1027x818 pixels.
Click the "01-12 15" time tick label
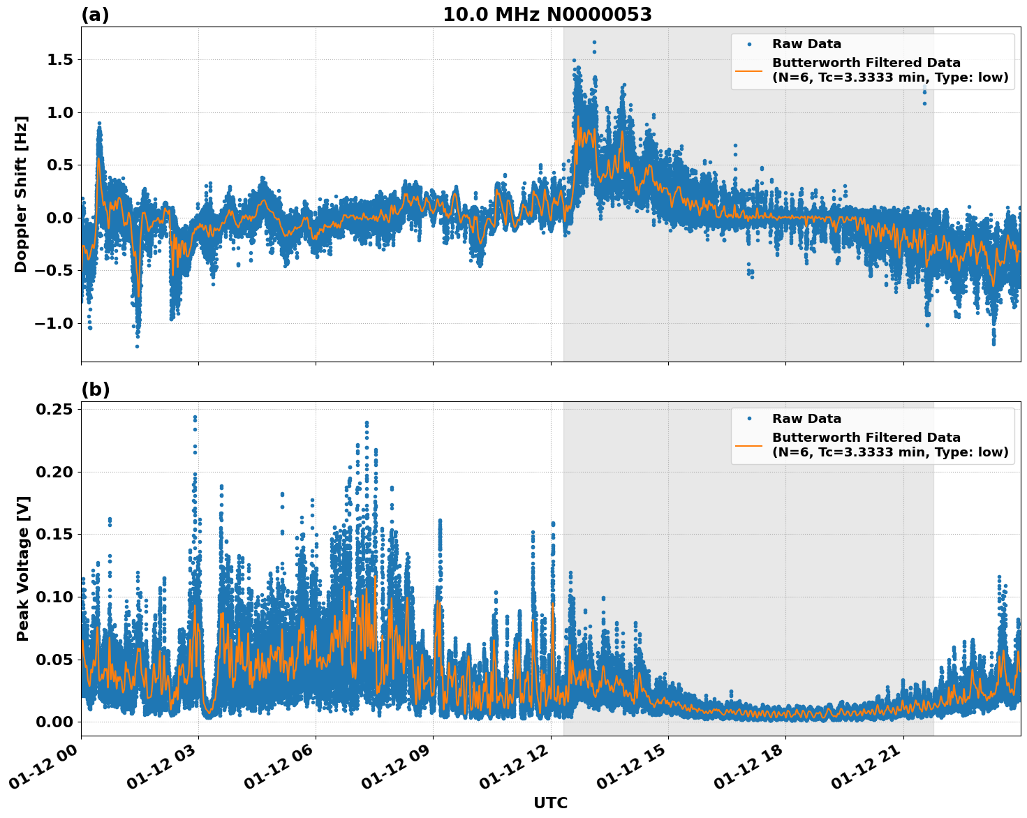coord(633,767)
